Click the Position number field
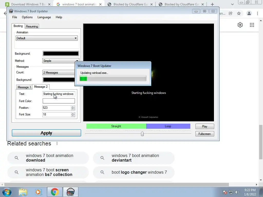Screen dimensions: 263x197 pyautogui.click(x=57, y=108)
